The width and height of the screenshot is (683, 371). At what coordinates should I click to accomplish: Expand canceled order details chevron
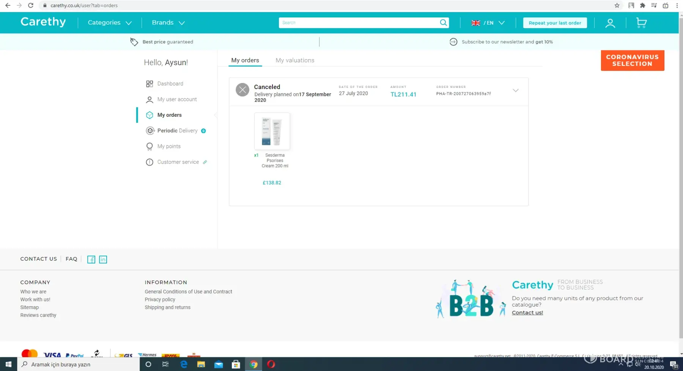tap(515, 91)
